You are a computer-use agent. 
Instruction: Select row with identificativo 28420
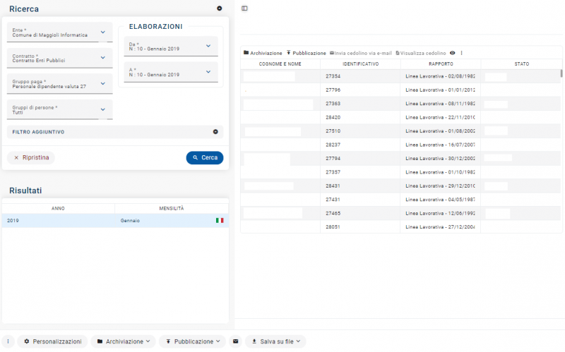coord(400,117)
